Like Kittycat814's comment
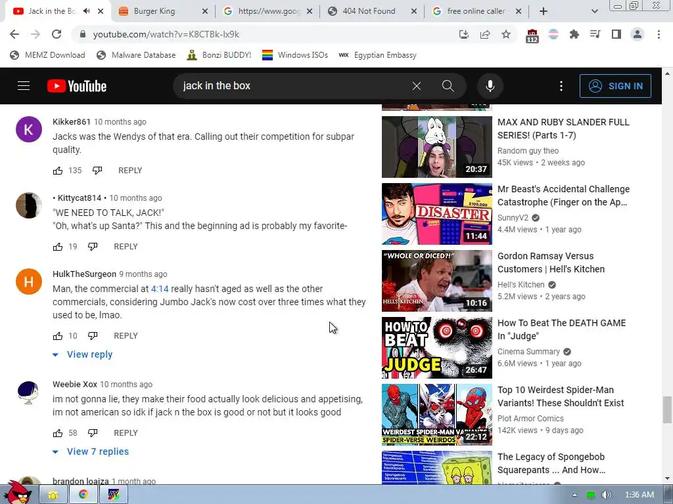Screen dimensions: 673x504 (58, 247)
